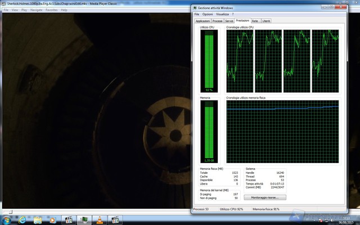The width and height of the screenshot is (360, 225).
Task: Open the Navigate menu in Media Player Classic
Action: click(x=36, y=10)
